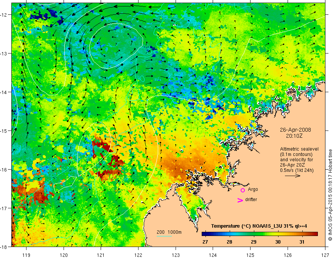
Task: Click the 'Altimetric sealevel' caption line
Action: (x=299, y=149)
